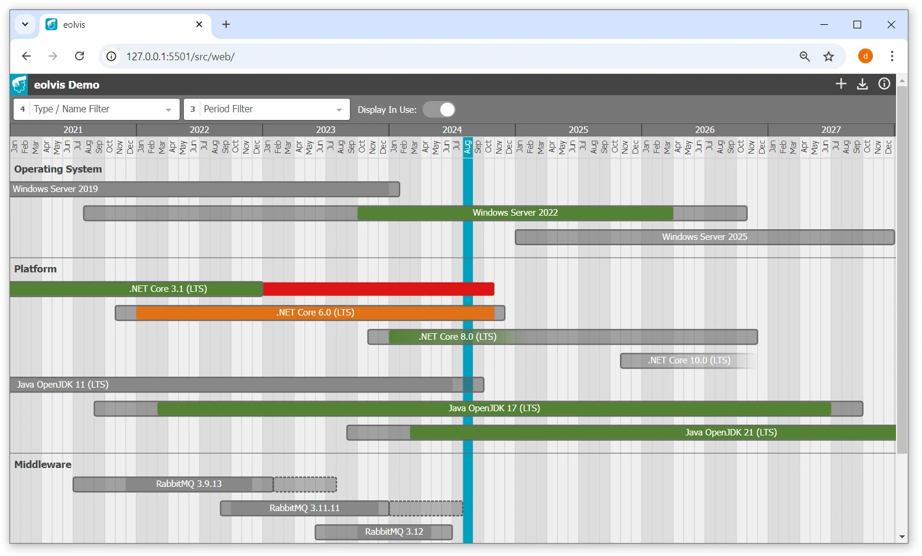Viewport: 922px width, 556px height.
Task: Click the RabbitMQ 3.9.13 bar
Action: [173, 484]
